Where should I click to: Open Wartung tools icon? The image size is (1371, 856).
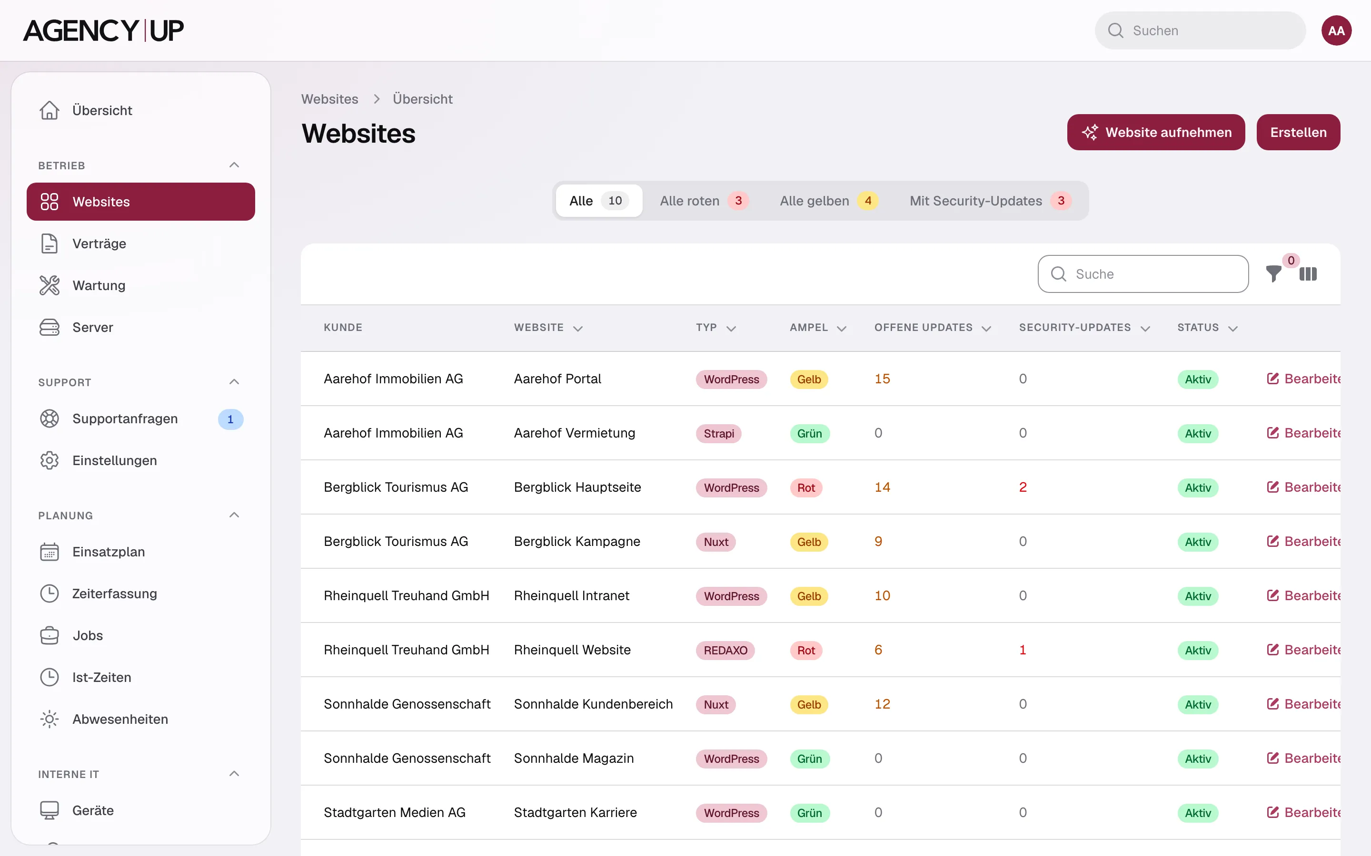(50, 285)
